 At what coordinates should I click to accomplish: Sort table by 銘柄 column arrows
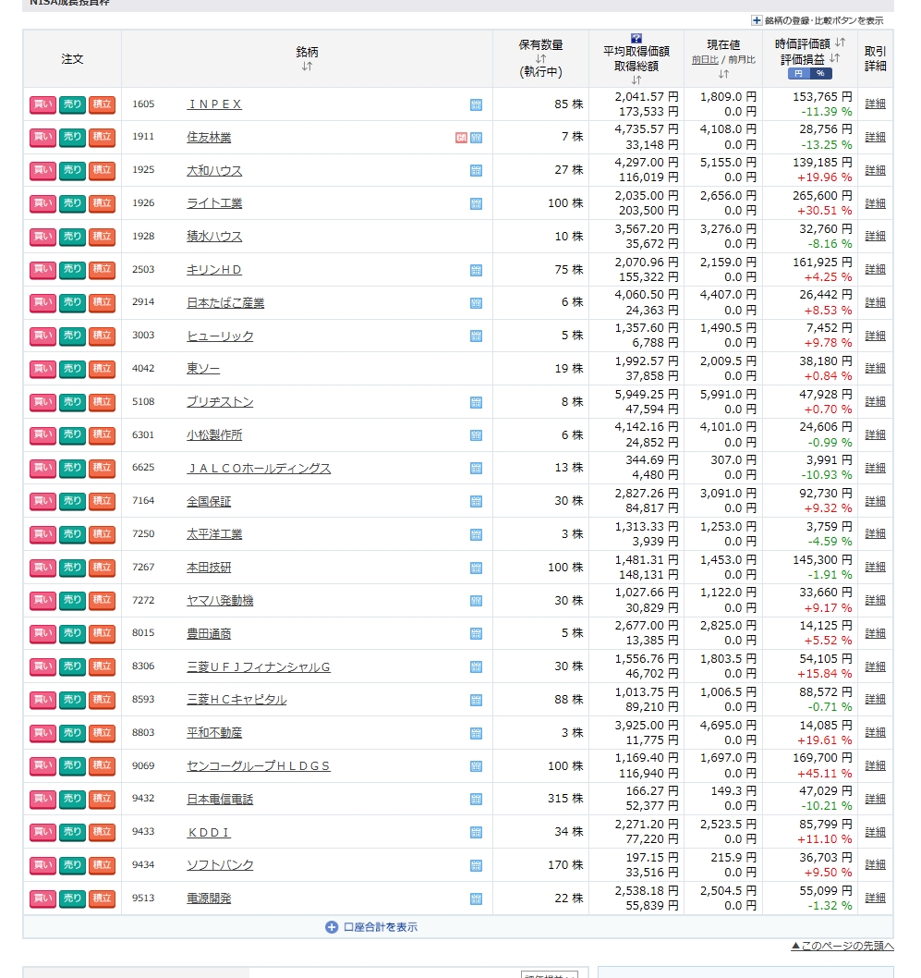[307, 67]
